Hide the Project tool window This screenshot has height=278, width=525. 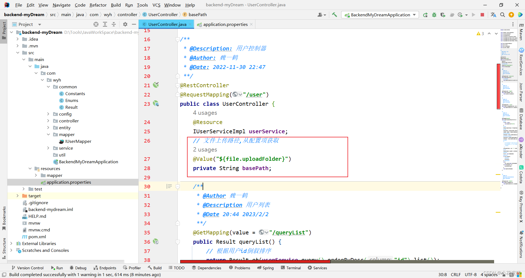pyautogui.click(x=134, y=24)
